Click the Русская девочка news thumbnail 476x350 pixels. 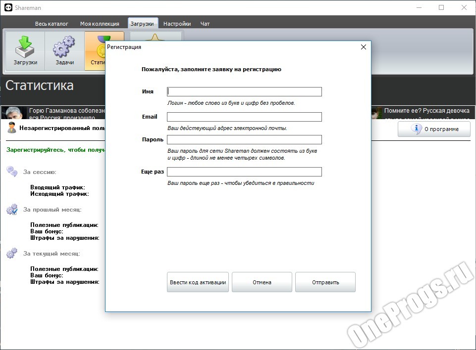point(376,113)
